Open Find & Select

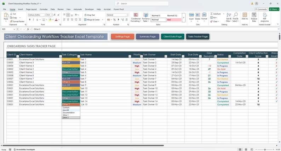pos(235,17)
